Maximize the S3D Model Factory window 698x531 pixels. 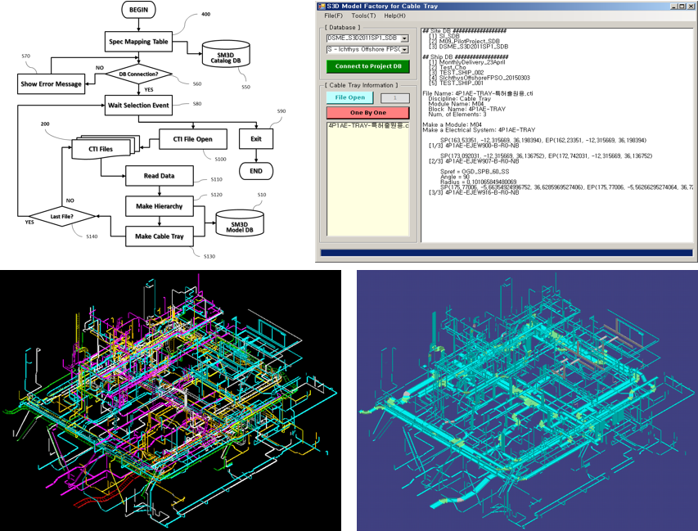point(681,6)
